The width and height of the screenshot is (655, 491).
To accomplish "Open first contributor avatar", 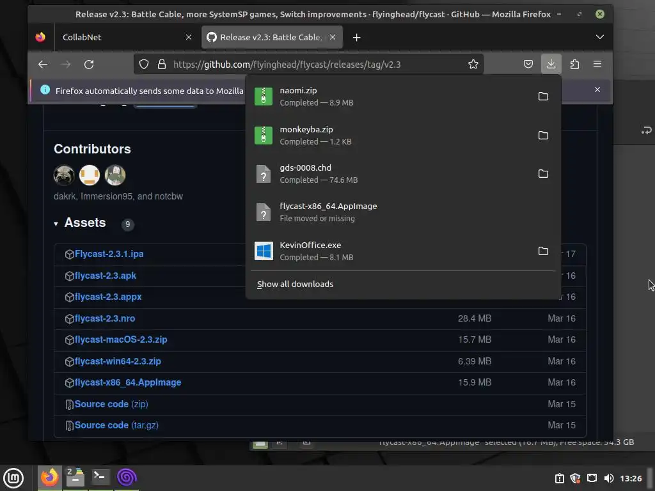I will click(x=64, y=175).
